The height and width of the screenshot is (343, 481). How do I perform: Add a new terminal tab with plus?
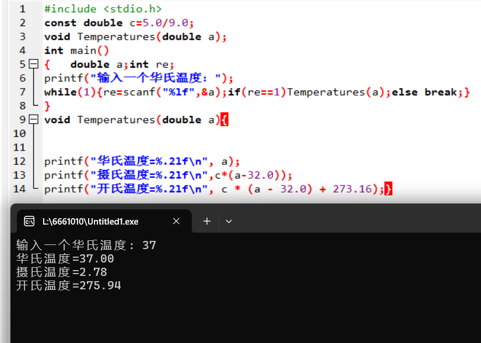(x=207, y=221)
